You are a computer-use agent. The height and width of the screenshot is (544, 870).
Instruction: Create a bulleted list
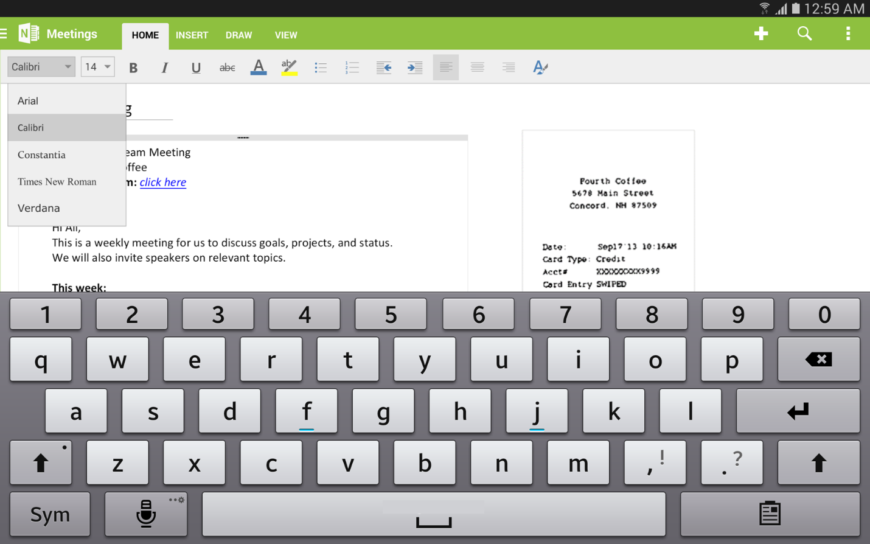click(x=321, y=67)
